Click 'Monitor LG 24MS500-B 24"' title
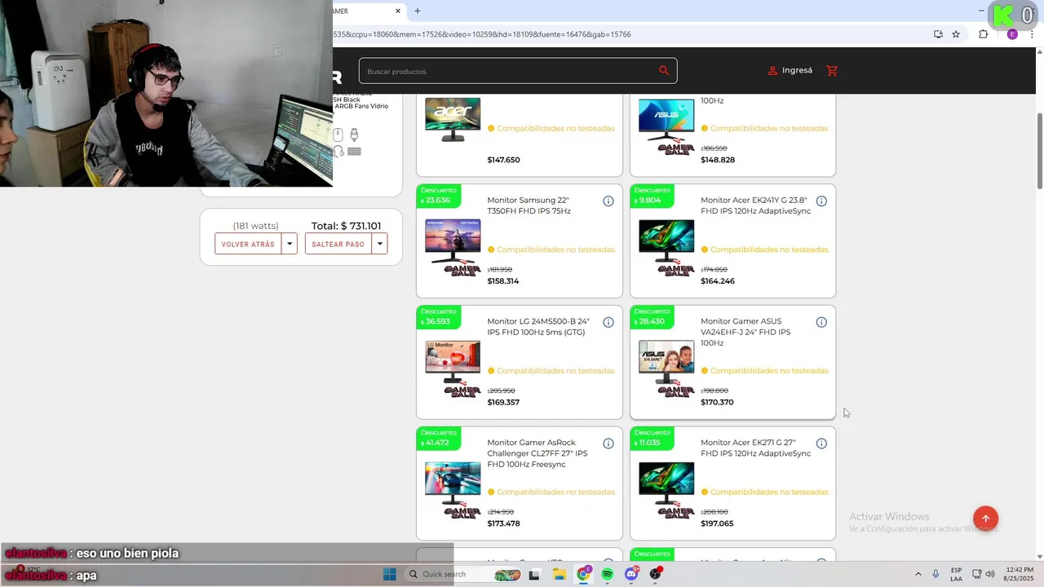 538,327
